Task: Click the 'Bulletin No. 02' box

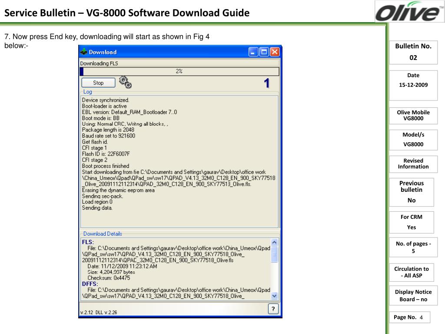Action: pyautogui.click(x=413, y=52)
